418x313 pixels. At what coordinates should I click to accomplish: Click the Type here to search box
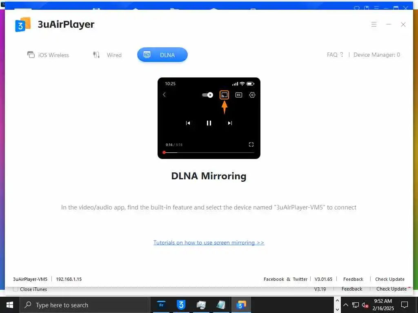pos(85,305)
